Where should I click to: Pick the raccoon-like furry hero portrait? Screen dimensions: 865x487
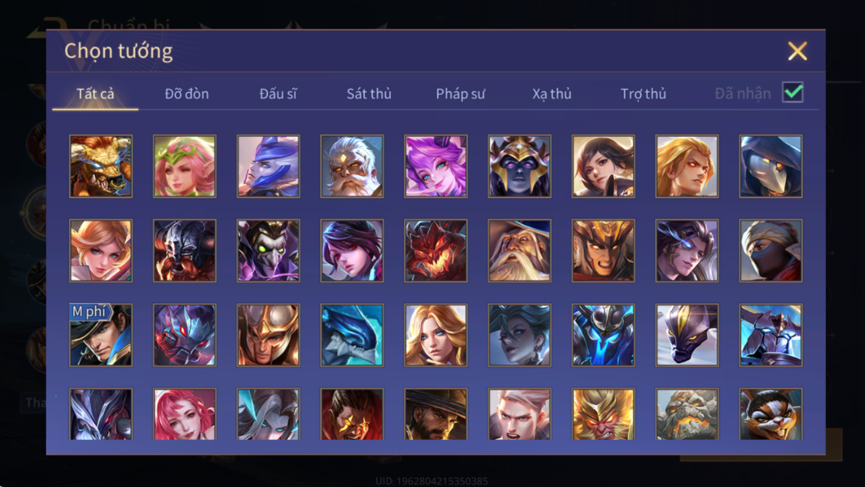point(771,414)
